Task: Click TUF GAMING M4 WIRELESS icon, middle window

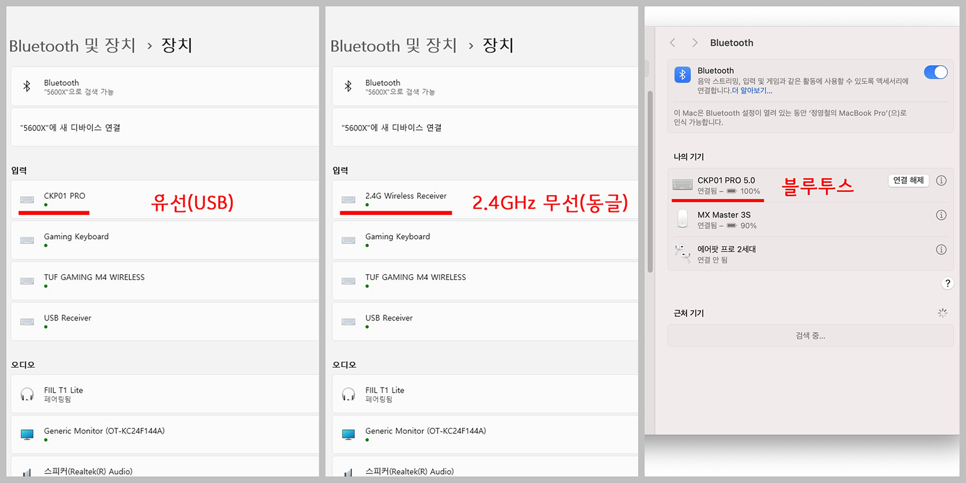Action: [348, 281]
